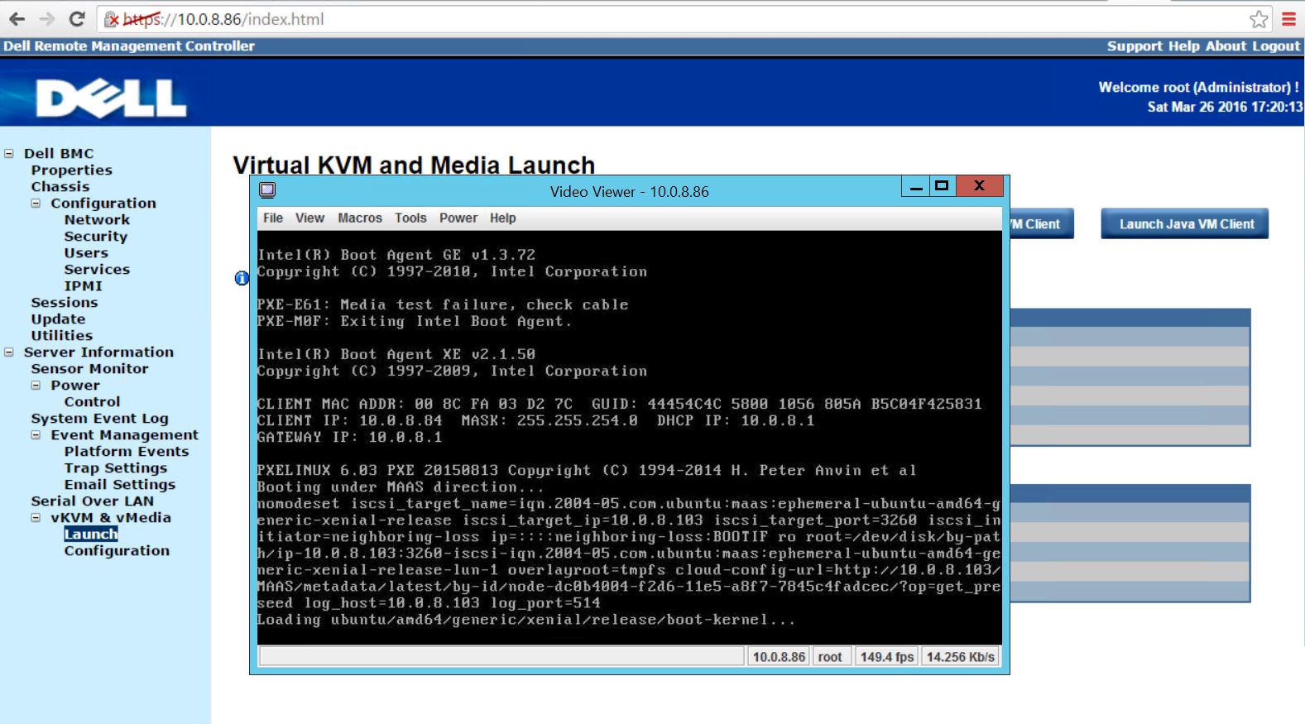This screenshot has height=724, width=1305.
Task: Collapse the Server Information tree node
Action: coord(9,352)
